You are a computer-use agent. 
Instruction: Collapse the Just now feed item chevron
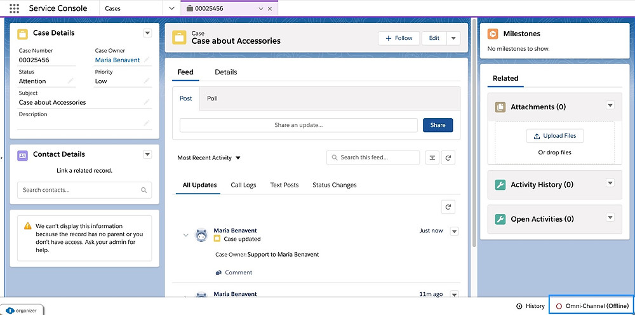pyautogui.click(x=186, y=235)
